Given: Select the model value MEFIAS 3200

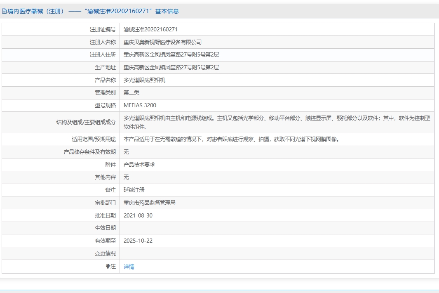Looking at the screenshot, I should click(140, 105).
